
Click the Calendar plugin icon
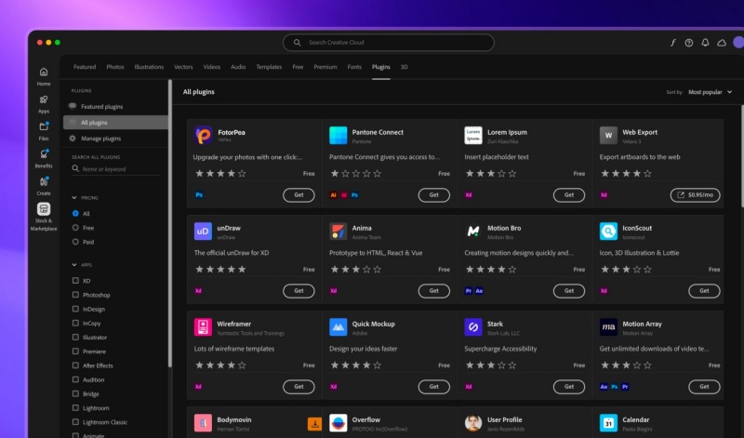tap(608, 423)
